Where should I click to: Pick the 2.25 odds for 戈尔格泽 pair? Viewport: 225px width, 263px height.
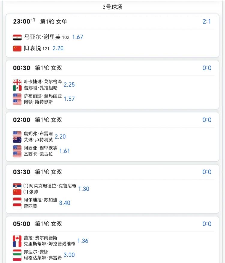coord(69,85)
